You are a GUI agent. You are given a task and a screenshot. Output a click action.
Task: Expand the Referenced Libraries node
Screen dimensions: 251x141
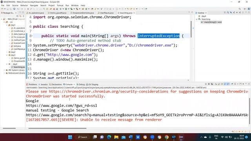(4, 73)
